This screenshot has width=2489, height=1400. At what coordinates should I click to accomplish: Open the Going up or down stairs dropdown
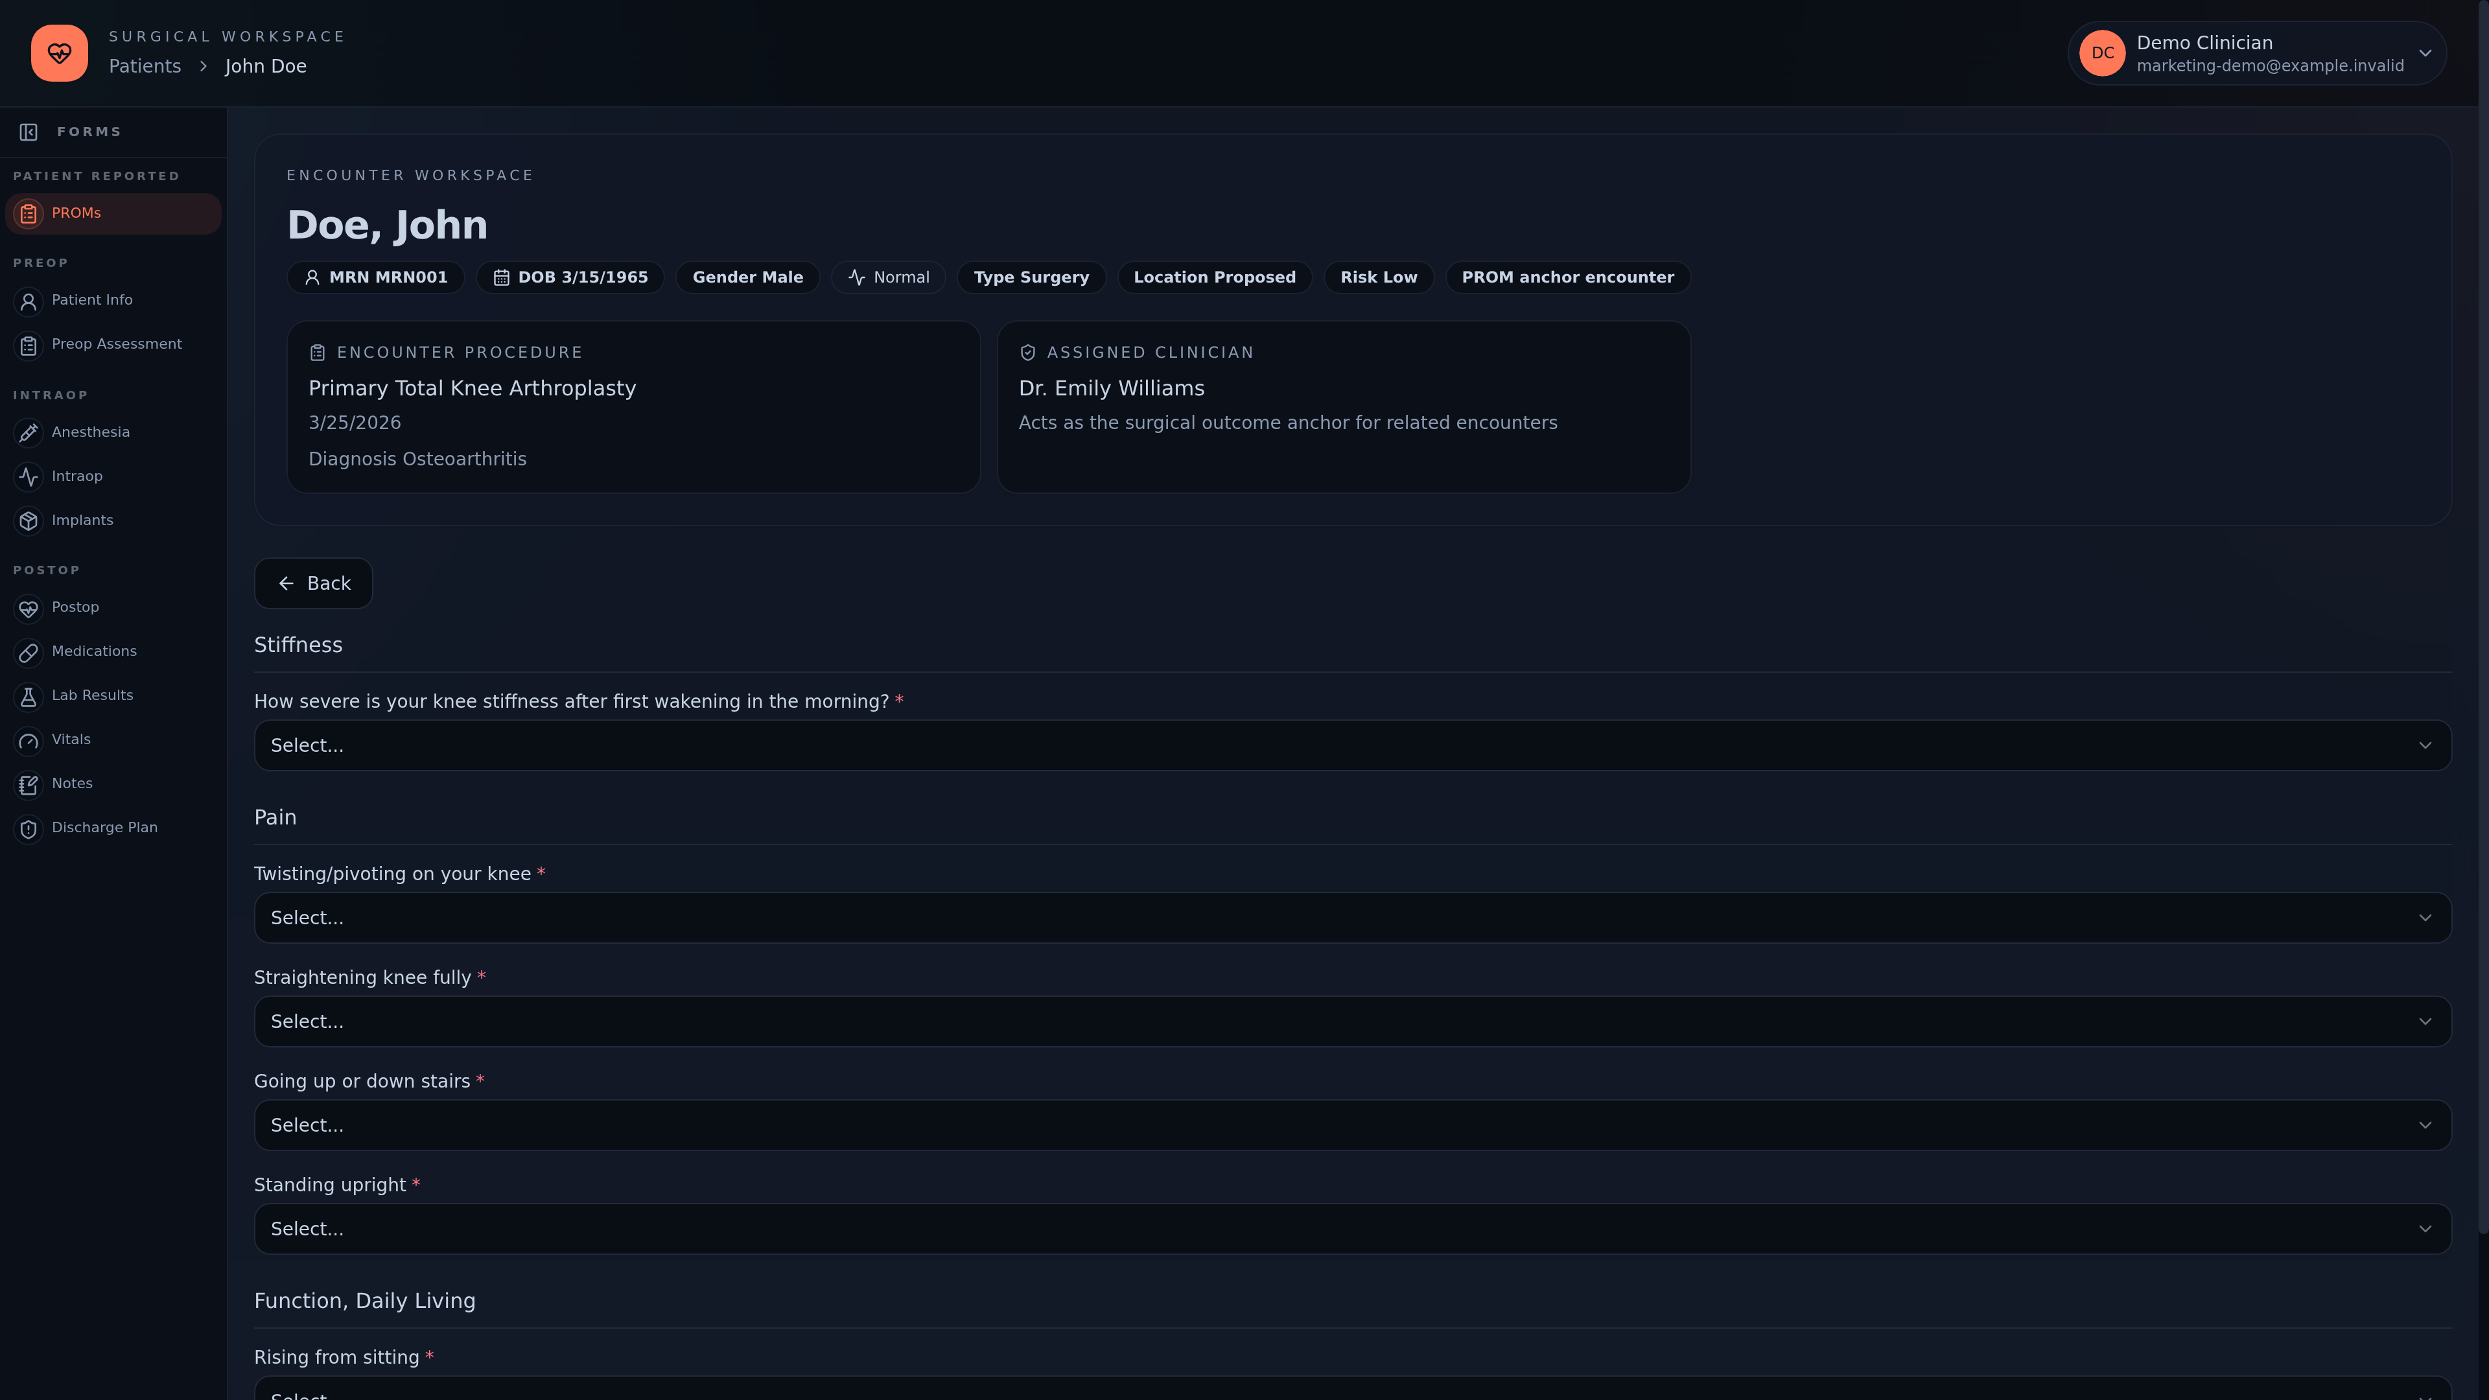(1353, 1125)
